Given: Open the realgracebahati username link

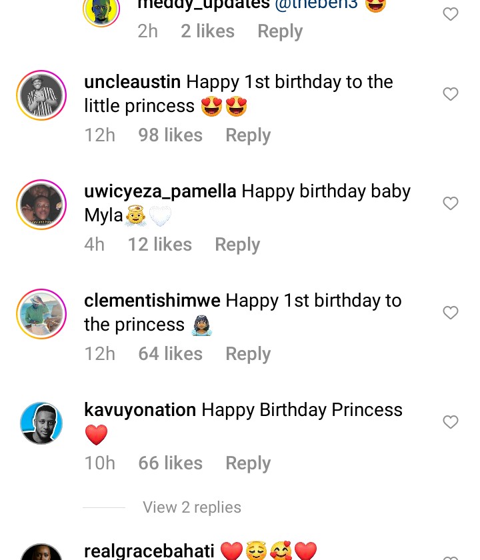Looking at the screenshot, I should (x=149, y=551).
